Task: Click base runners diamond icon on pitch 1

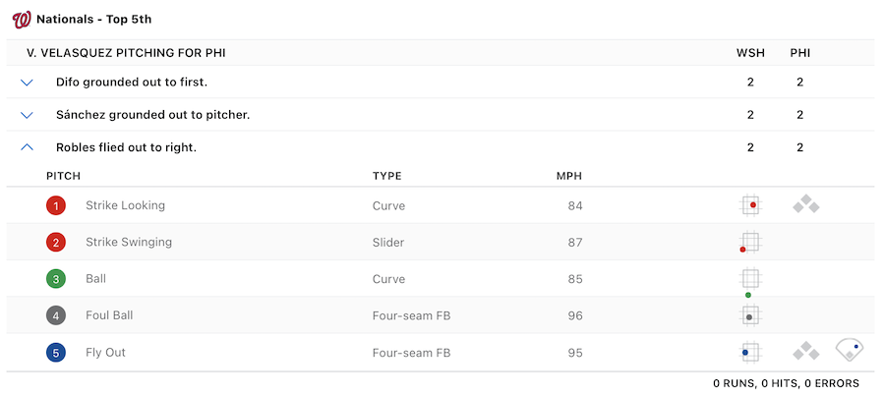Action: 806,205
